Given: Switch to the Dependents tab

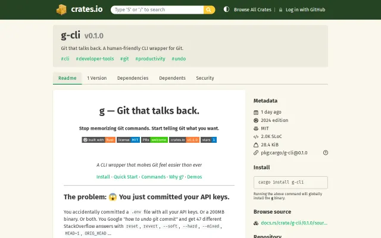Looking at the screenshot, I should pos(172,78).
